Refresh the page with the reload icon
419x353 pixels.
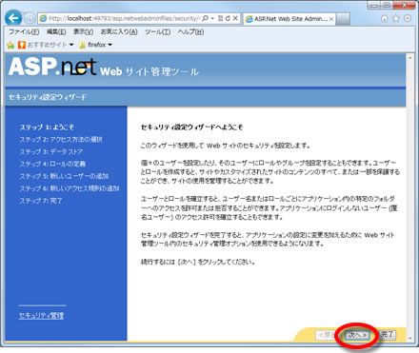pos(228,18)
